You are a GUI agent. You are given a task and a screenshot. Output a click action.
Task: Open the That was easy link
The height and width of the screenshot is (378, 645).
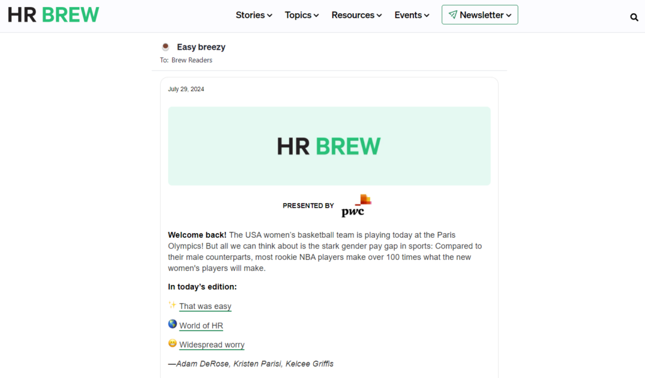pyautogui.click(x=205, y=306)
